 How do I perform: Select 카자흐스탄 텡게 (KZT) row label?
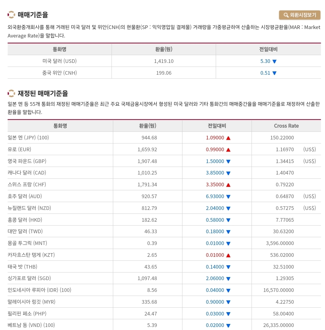click(x=31, y=255)
